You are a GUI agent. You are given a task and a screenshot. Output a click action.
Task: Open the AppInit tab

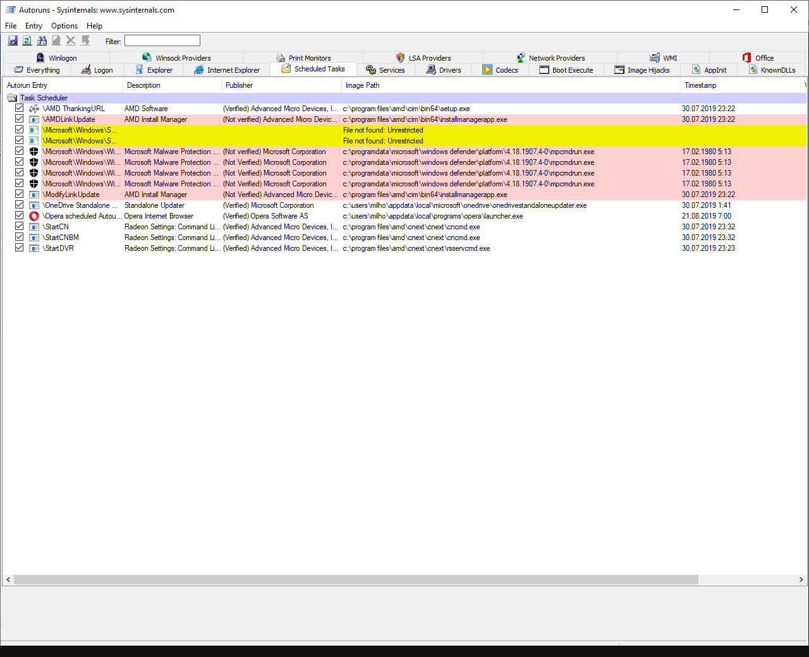(709, 70)
